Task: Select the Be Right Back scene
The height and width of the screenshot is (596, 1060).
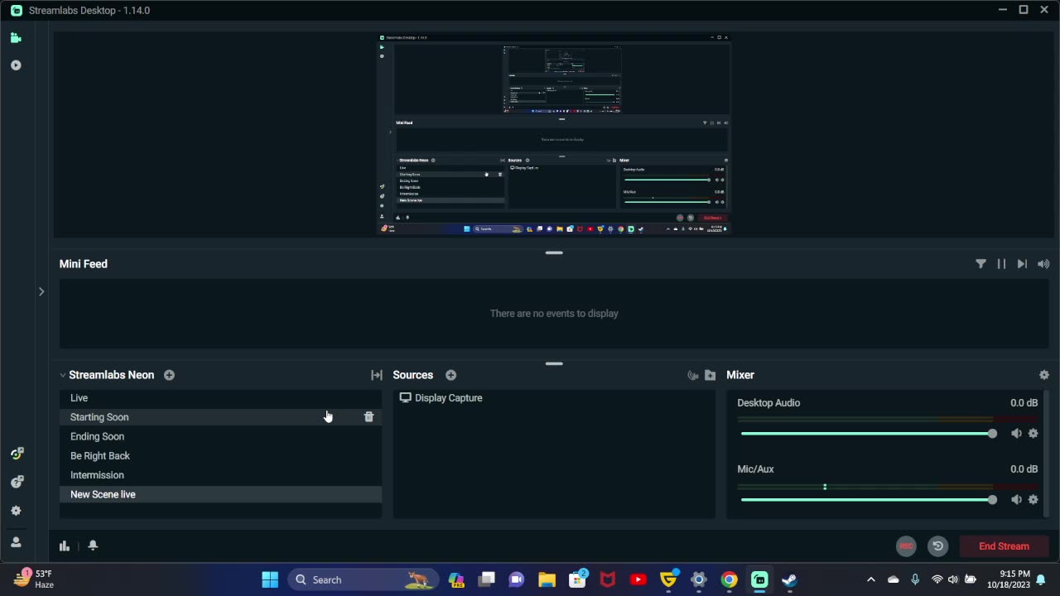Action: [220, 456]
